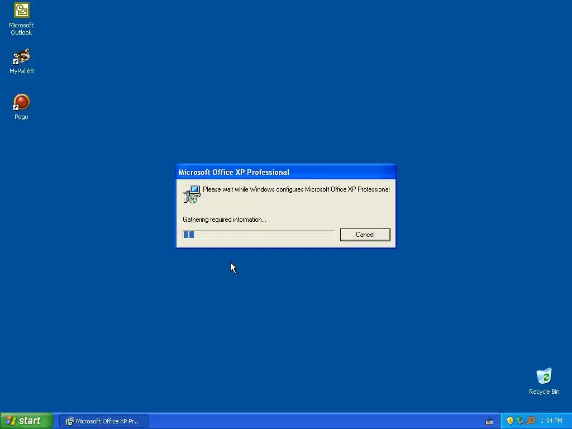The height and width of the screenshot is (429, 572).
Task: Click the "Please wait while Windows configures" message
Action: [296, 189]
